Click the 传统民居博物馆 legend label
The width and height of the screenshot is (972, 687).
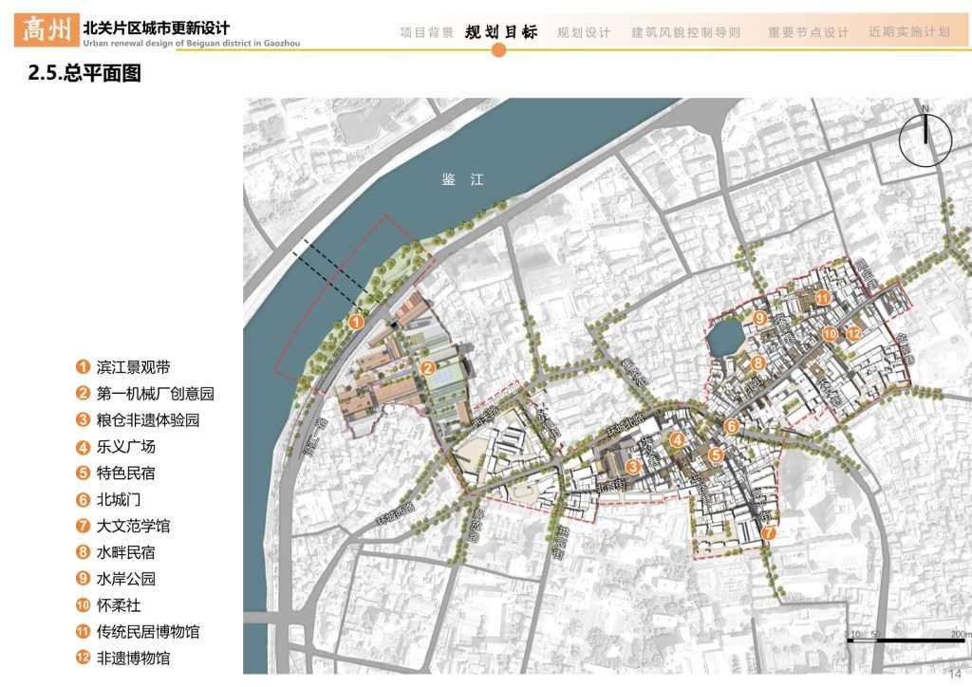148,631
